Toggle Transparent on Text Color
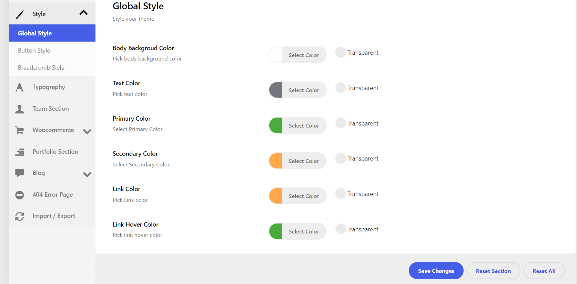The image size is (577, 284). point(340,88)
